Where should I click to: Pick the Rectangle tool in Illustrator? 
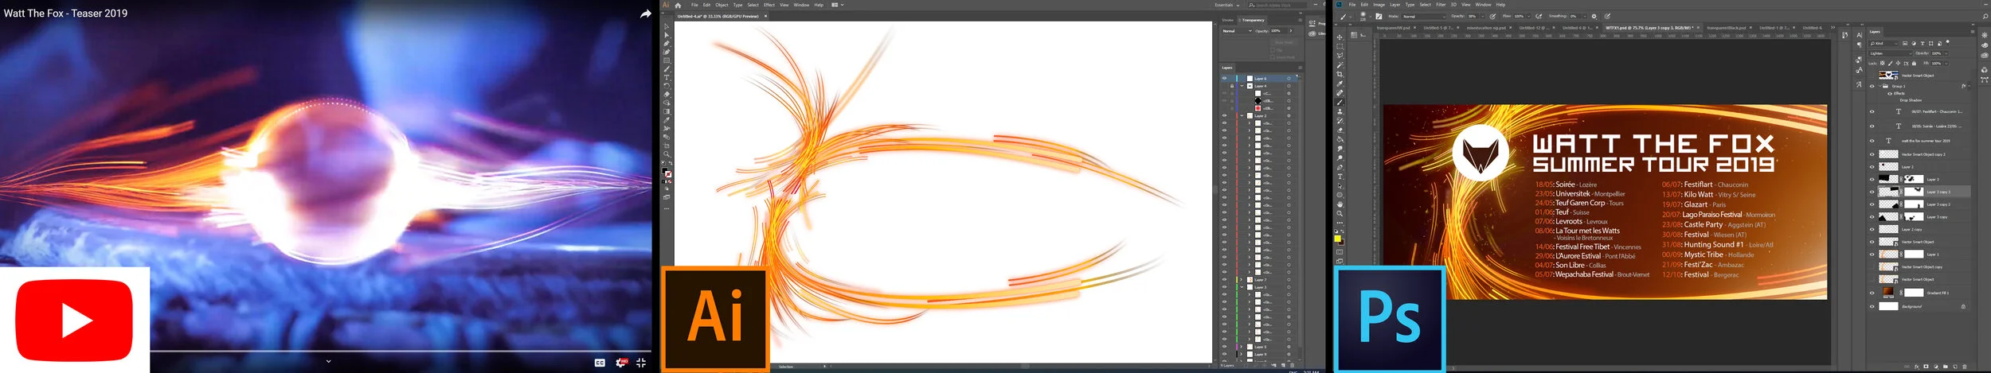click(667, 60)
